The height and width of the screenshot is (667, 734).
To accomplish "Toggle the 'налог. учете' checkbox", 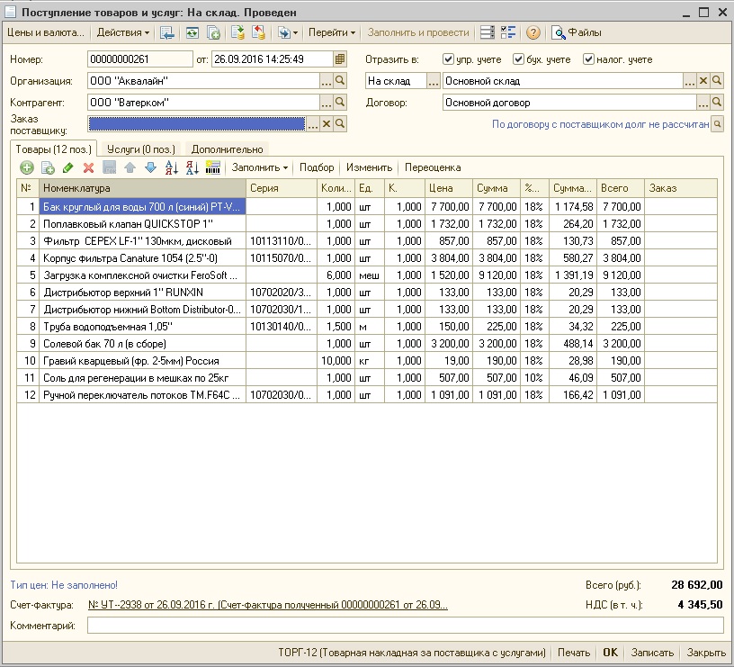I will (588, 59).
